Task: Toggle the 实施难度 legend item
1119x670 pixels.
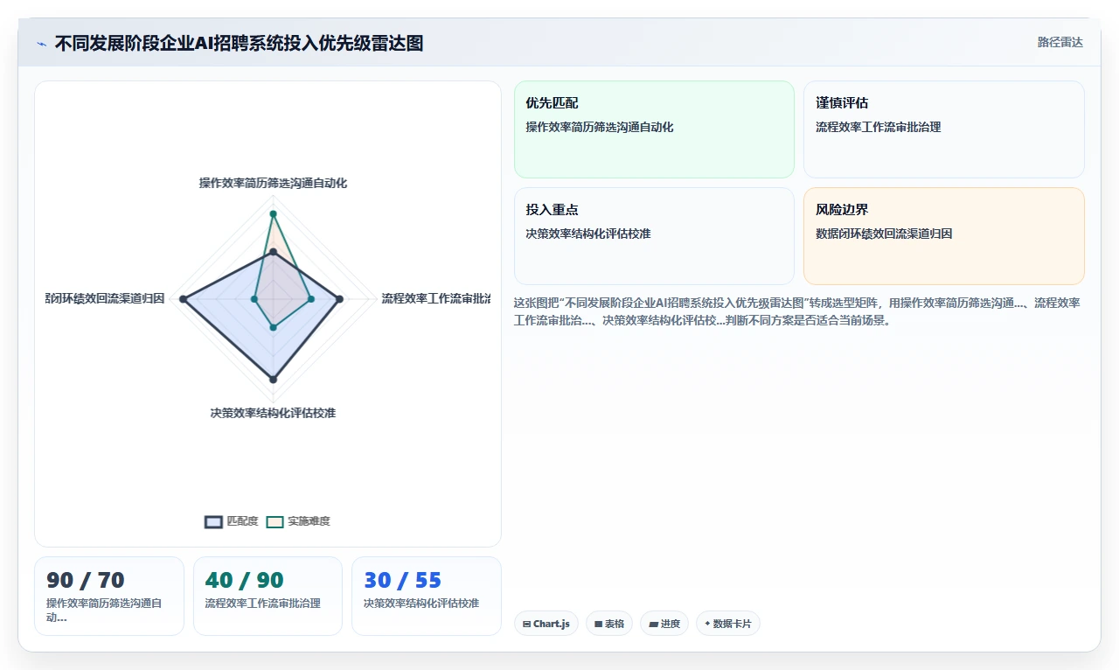Action: click(298, 521)
